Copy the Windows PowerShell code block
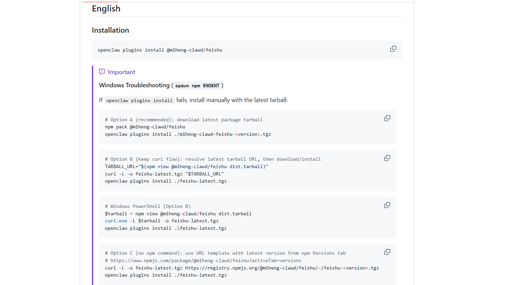Viewport: 529px width, 285px height. 387,205
